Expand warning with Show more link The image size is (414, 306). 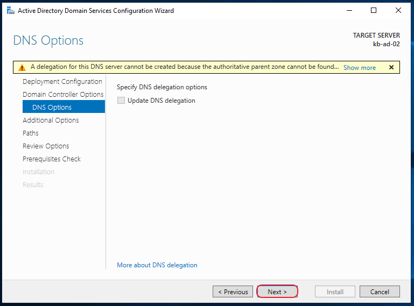click(359, 68)
